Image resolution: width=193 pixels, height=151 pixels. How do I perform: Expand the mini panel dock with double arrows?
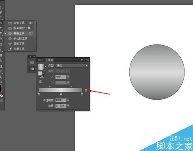point(30,56)
